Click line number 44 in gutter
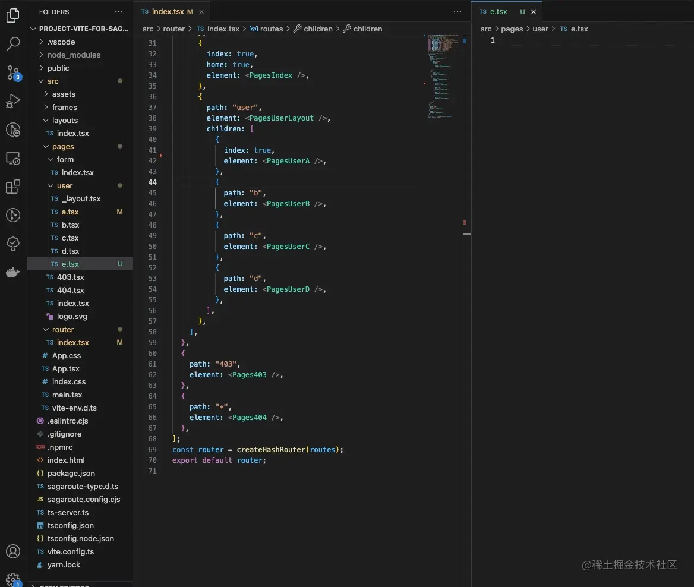 click(x=152, y=182)
